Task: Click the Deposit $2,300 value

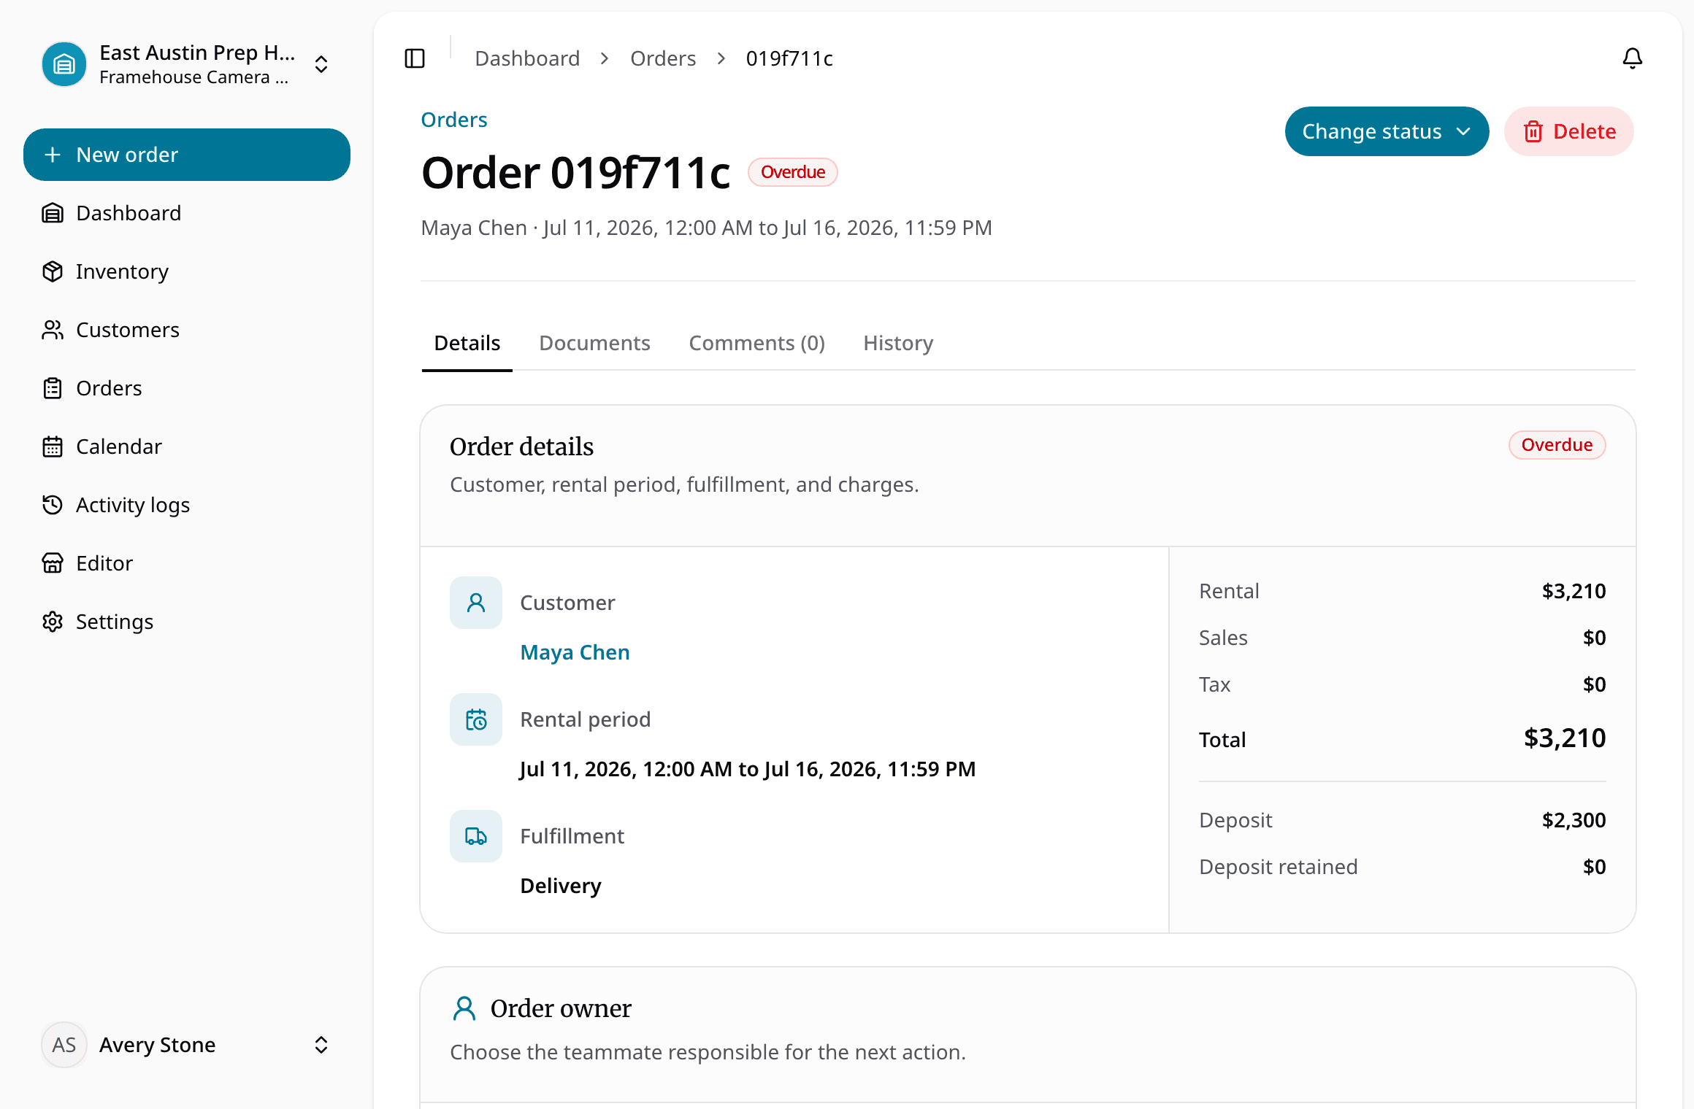Action: pyautogui.click(x=1574, y=820)
